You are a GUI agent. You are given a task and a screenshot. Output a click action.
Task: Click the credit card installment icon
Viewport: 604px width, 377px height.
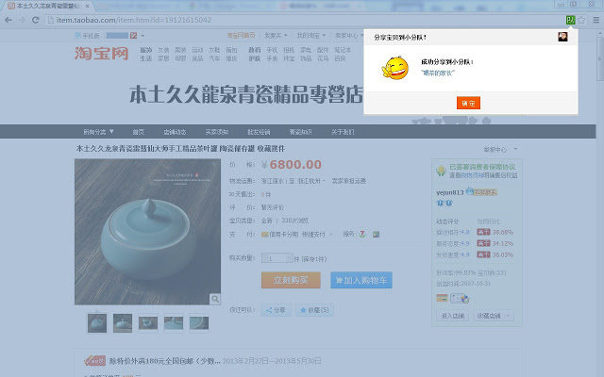(x=264, y=234)
